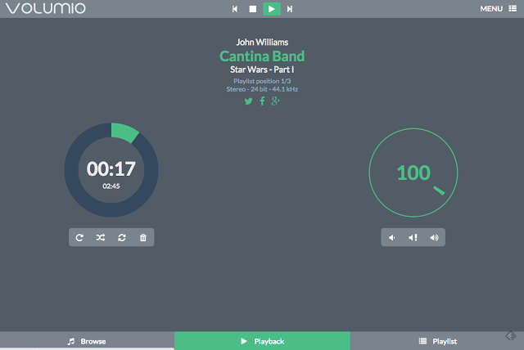
Task: Click the volume knob showing 100
Action: pyautogui.click(x=413, y=173)
